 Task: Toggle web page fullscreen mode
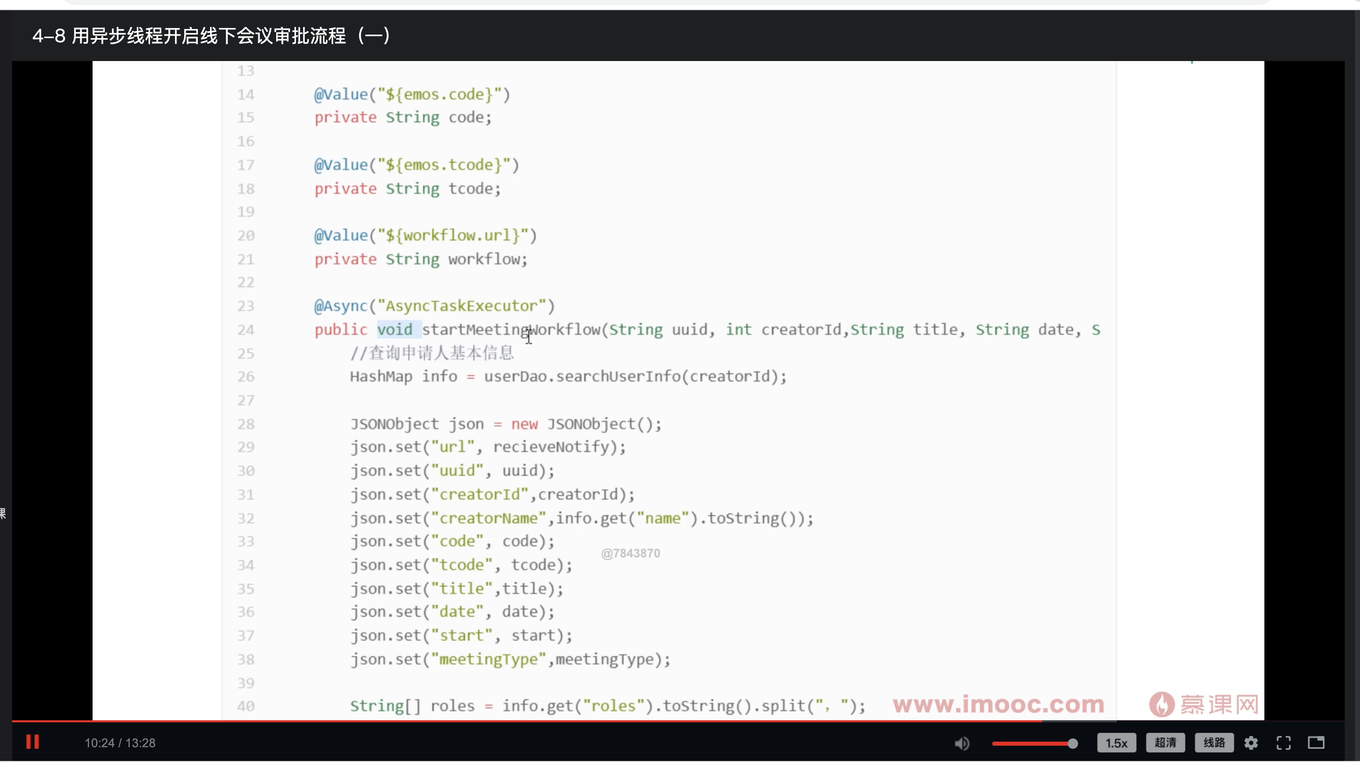(x=1316, y=743)
